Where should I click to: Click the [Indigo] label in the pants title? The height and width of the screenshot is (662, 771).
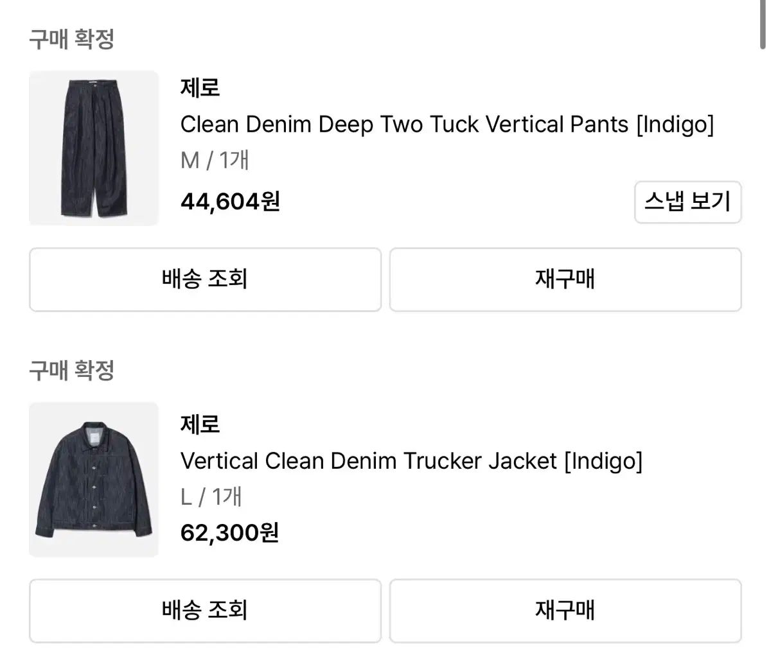[675, 124]
